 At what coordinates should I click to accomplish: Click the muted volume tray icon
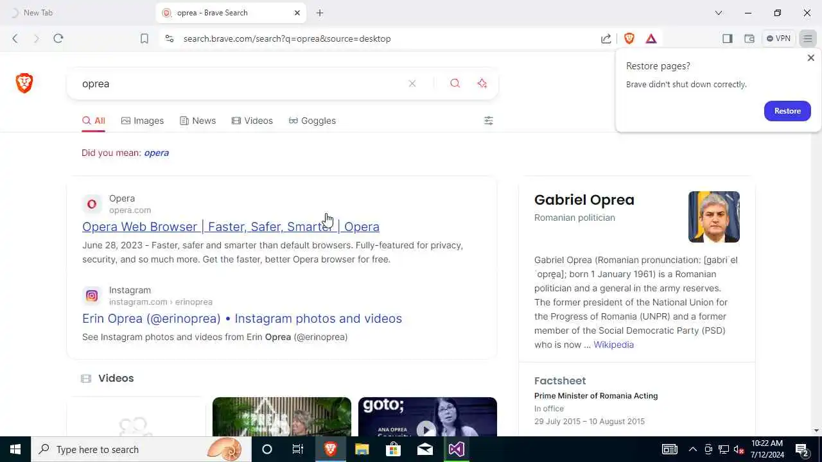(x=739, y=449)
